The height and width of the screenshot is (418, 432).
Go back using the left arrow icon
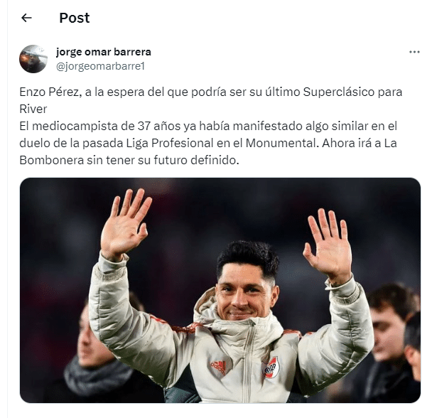click(26, 18)
